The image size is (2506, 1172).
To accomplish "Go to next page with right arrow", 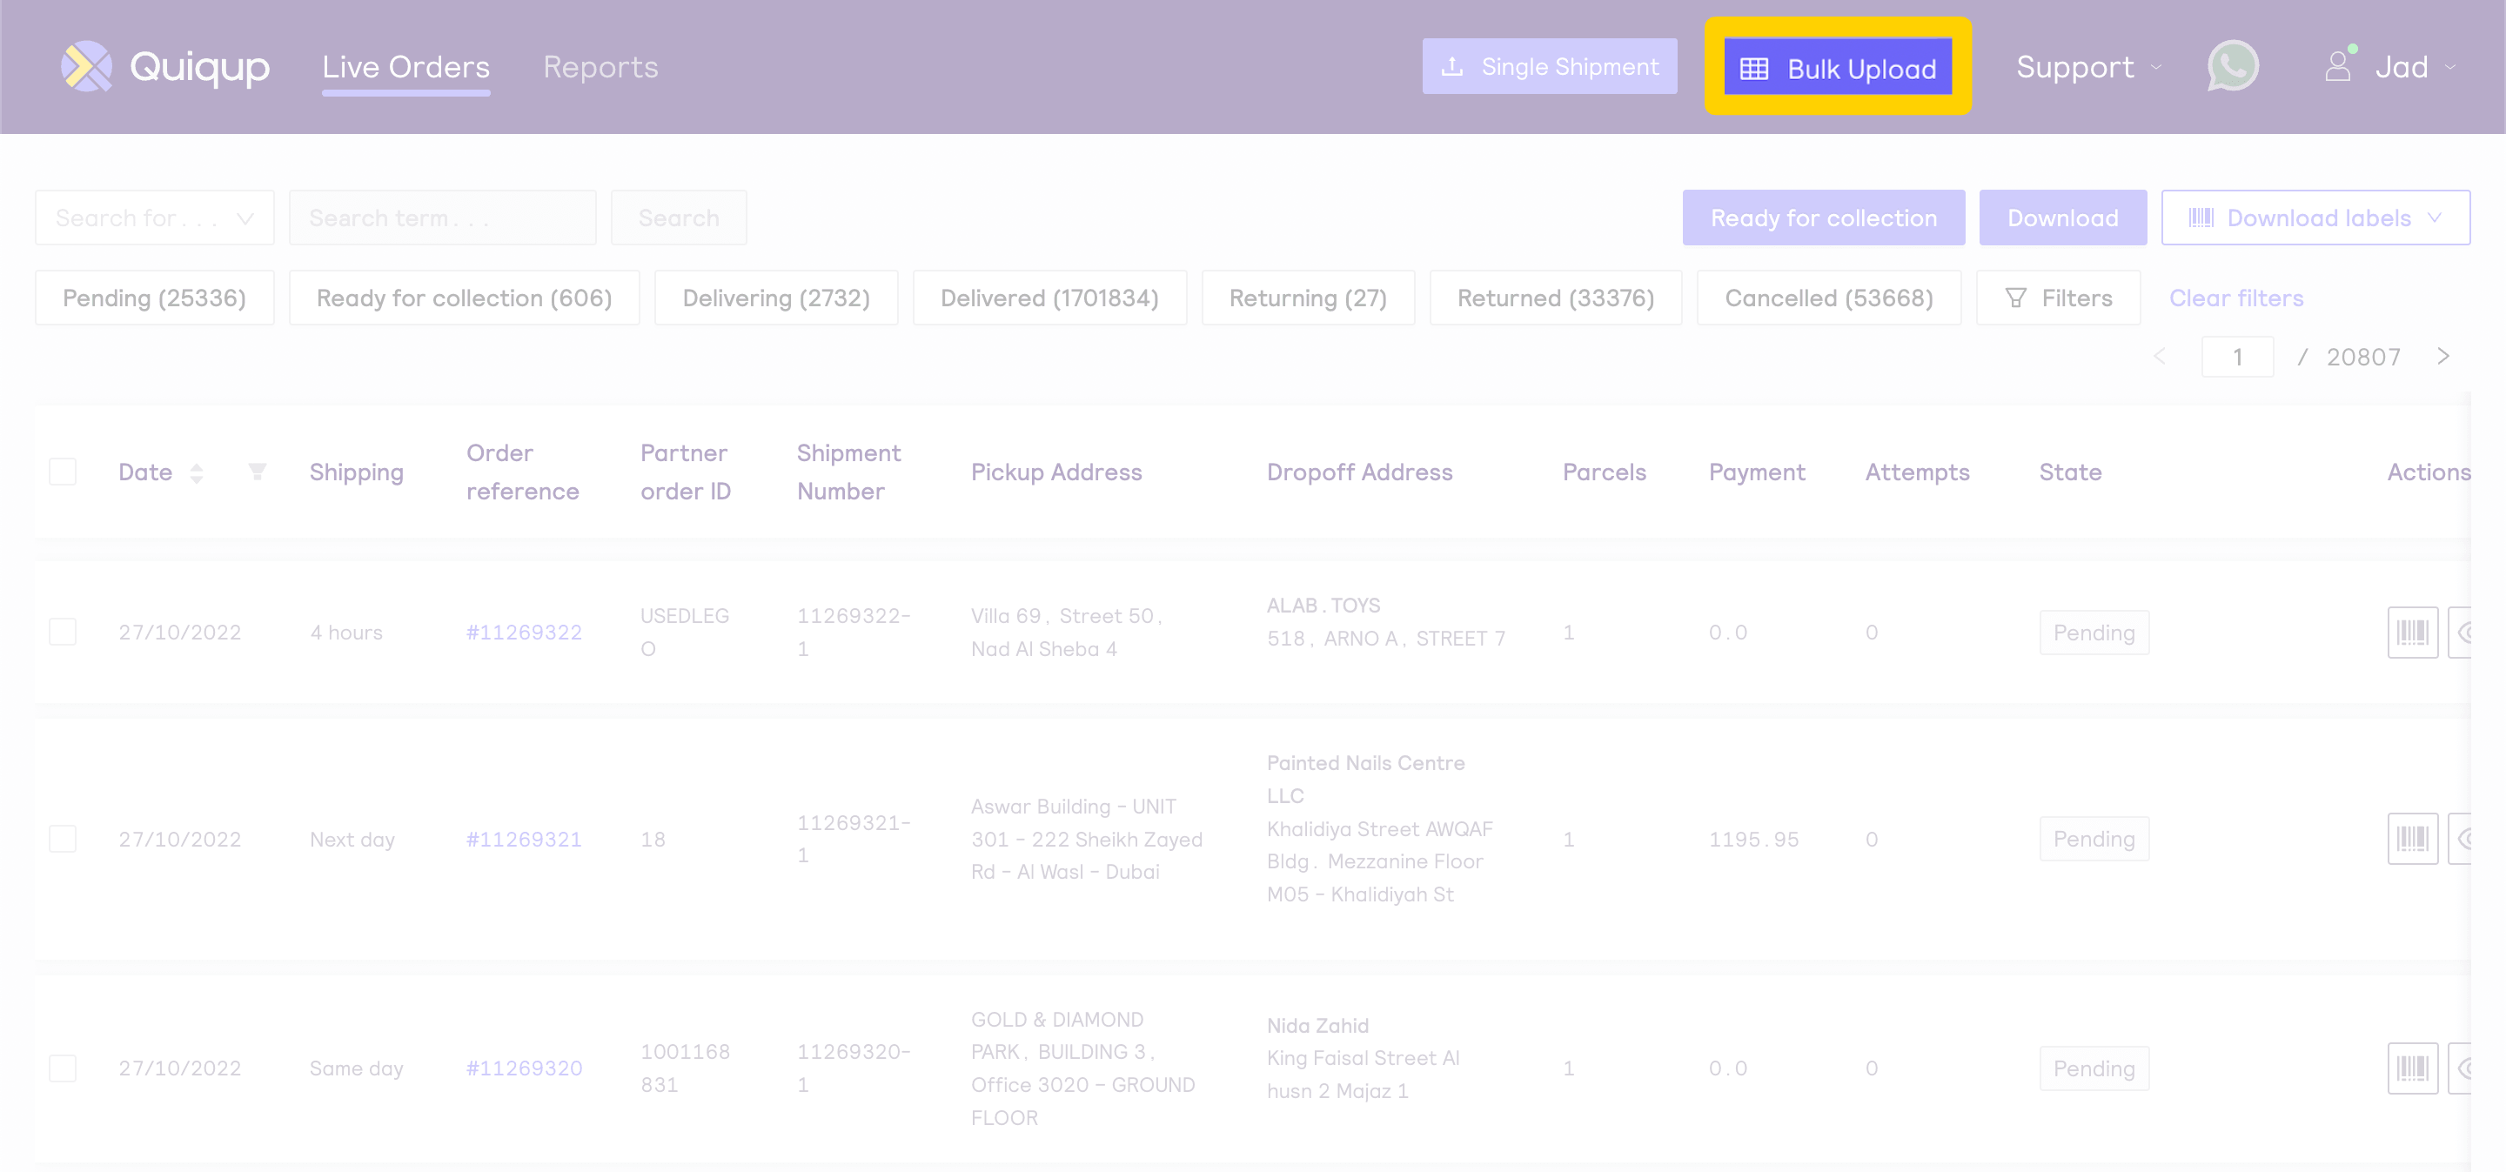I will 2442,357.
